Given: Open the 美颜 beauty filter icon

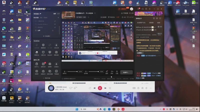Looking at the screenshot, I should [x=107, y=71].
